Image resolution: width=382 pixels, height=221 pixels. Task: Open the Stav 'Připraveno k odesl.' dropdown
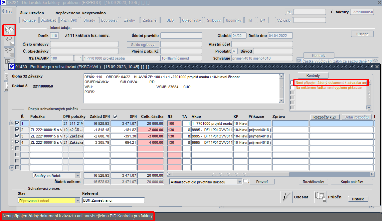point(78,200)
